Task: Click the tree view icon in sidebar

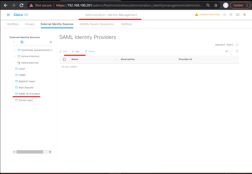Action: [22, 42]
